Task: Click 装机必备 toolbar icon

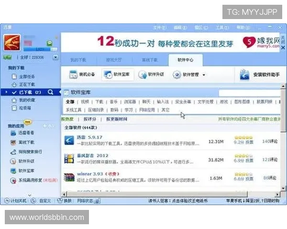Action: (73, 74)
